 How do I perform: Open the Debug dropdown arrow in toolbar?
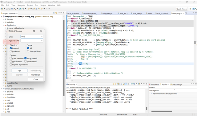click(x=26, y=9)
